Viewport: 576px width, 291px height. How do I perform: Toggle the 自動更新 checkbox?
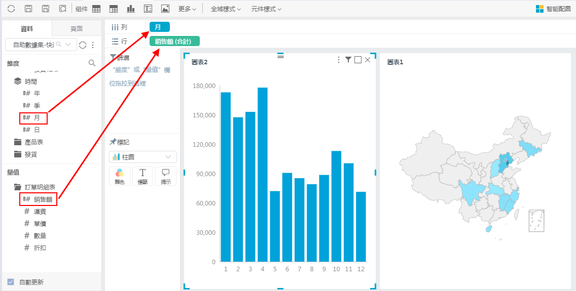pyautogui.click(x=11, y=282)
